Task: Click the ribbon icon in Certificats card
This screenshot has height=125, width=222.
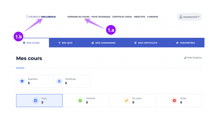Action: [59, 81]
